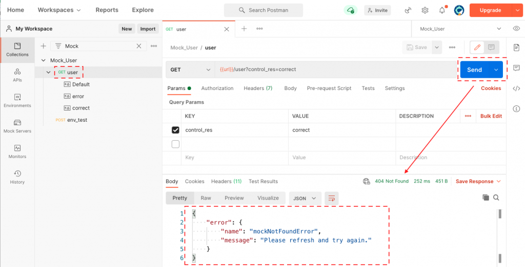Collapse the Mock_User collection
The image size is (525, 267).
43,60
